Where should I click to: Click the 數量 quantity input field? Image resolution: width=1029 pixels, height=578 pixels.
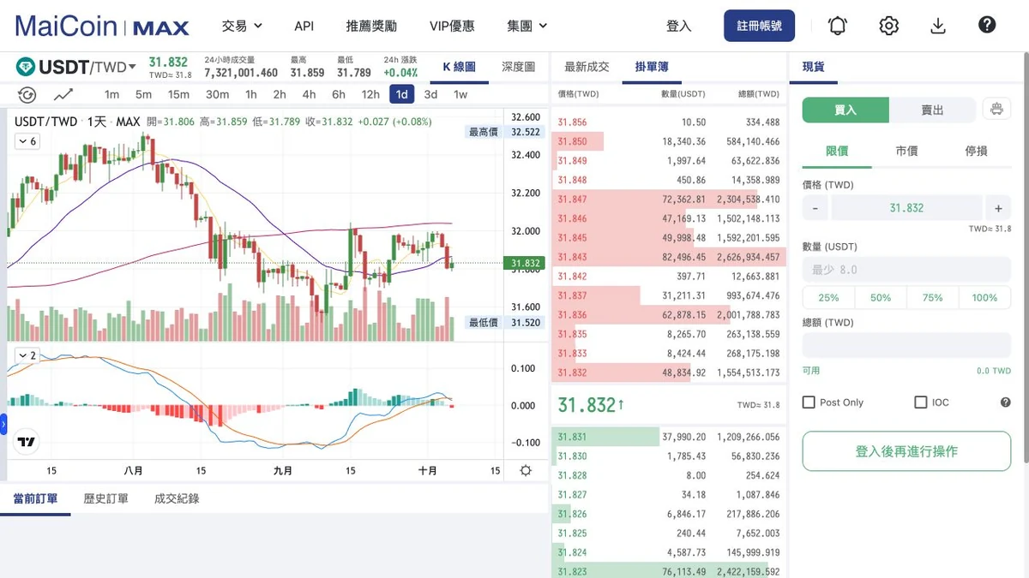click(x=906, y=270)
